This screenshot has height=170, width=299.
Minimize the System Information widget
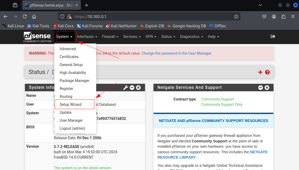click(x=132, y=88)
